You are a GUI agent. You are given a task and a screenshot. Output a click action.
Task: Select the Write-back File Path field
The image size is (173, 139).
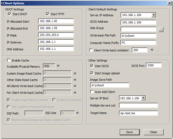pyautogui.click(x=138, y=36)
